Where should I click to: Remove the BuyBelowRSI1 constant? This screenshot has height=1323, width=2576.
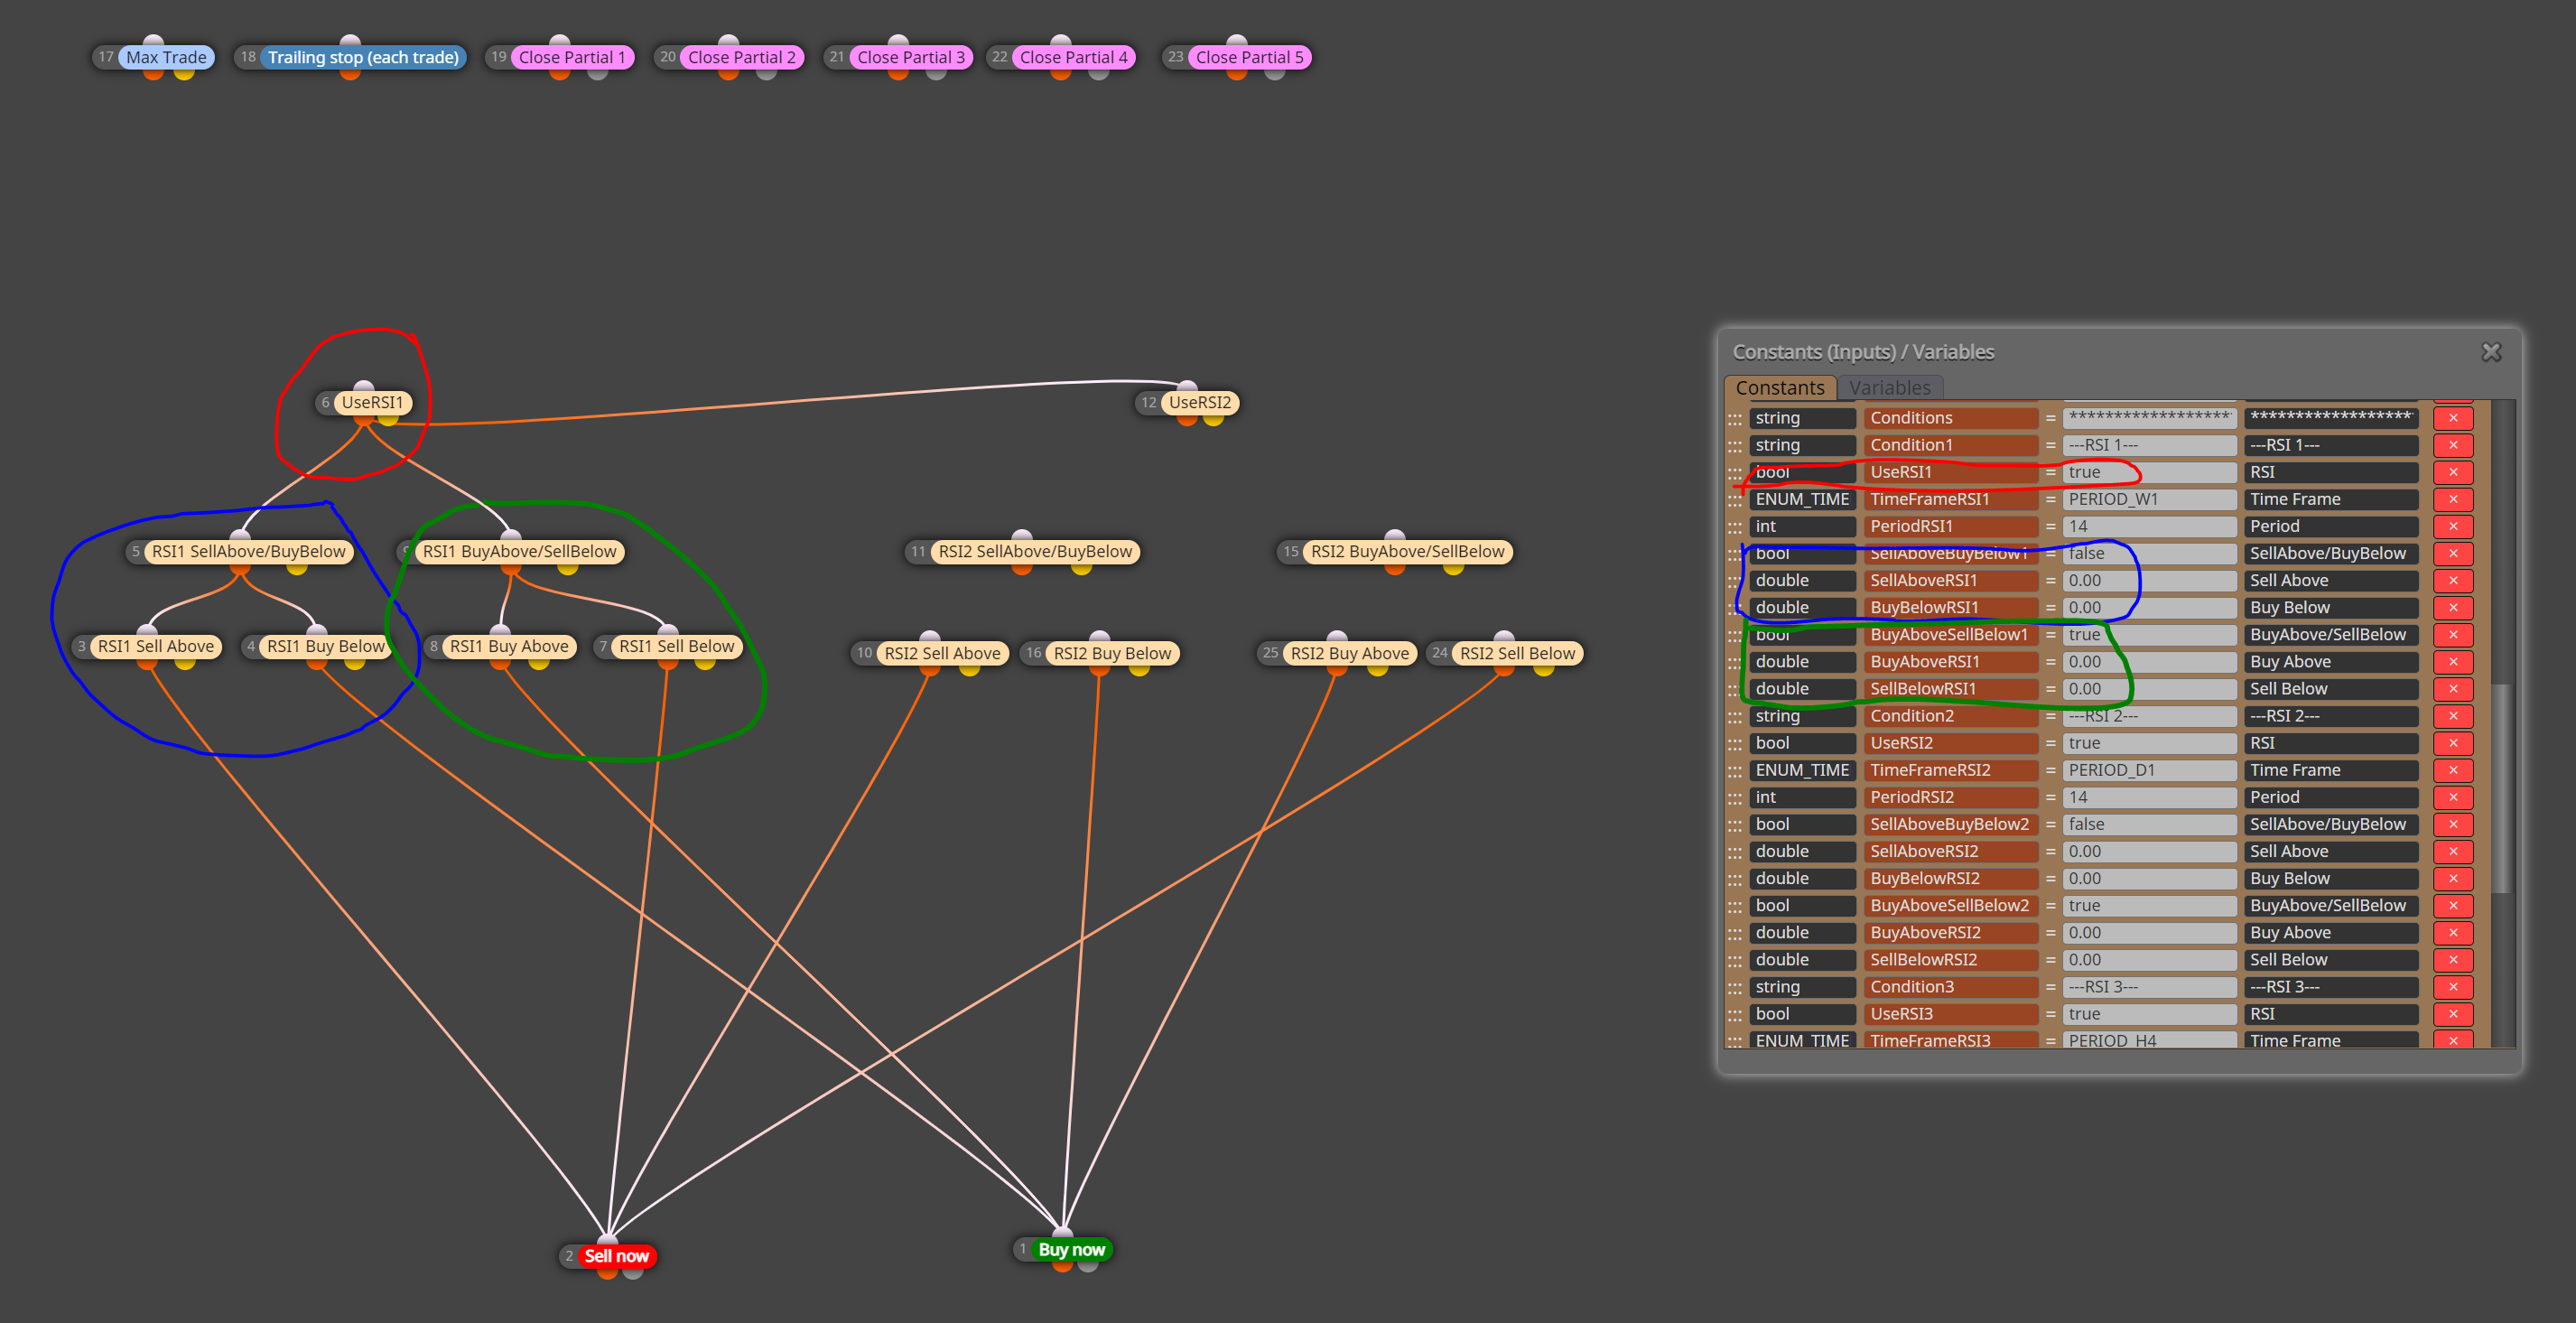(2452, 607)
